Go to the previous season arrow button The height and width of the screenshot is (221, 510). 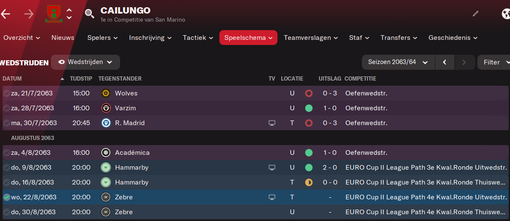point(445,62)
